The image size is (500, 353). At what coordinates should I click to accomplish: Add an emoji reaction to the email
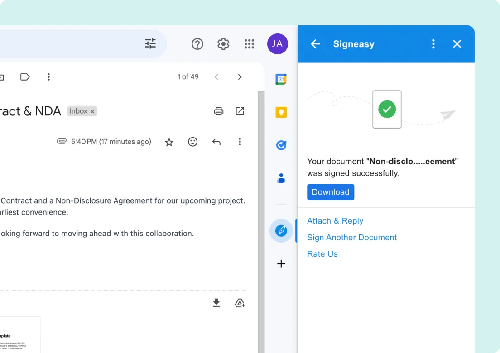point(192,142)
